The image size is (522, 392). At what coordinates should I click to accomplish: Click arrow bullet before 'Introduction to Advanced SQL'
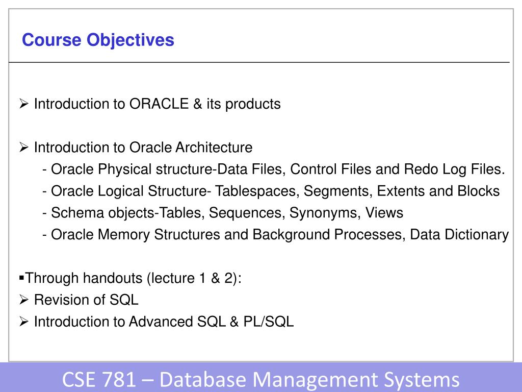pyautogui.click(x=23, y=322)
